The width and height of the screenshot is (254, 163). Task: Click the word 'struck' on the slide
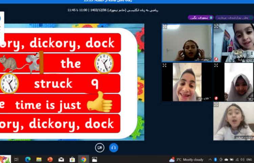tap(53, 84)
